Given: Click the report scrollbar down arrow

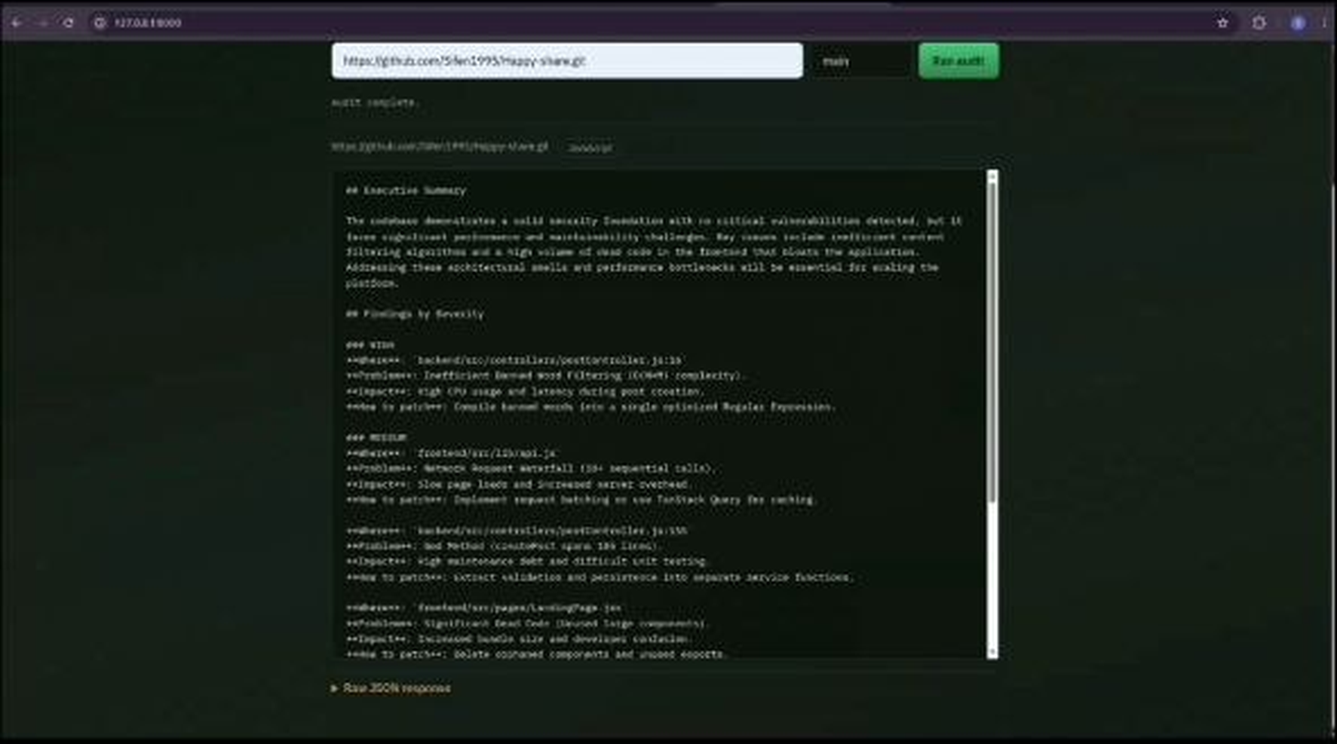Looking at the screenshot, I should tap(992, 652).
